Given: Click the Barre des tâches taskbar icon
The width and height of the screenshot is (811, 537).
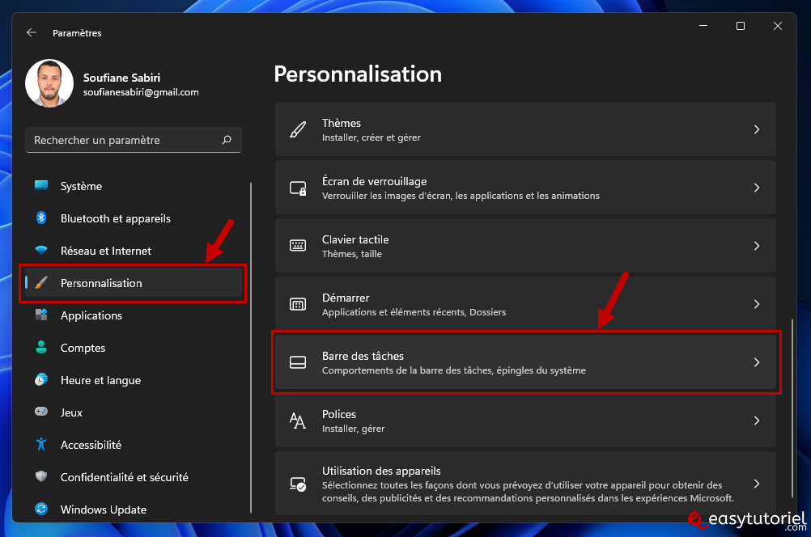Looking at the screenshot, I should [x=298, y=362].
